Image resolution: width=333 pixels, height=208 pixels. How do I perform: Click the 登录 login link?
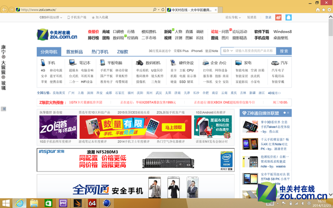pyautogui.click(x=268, y=17)
